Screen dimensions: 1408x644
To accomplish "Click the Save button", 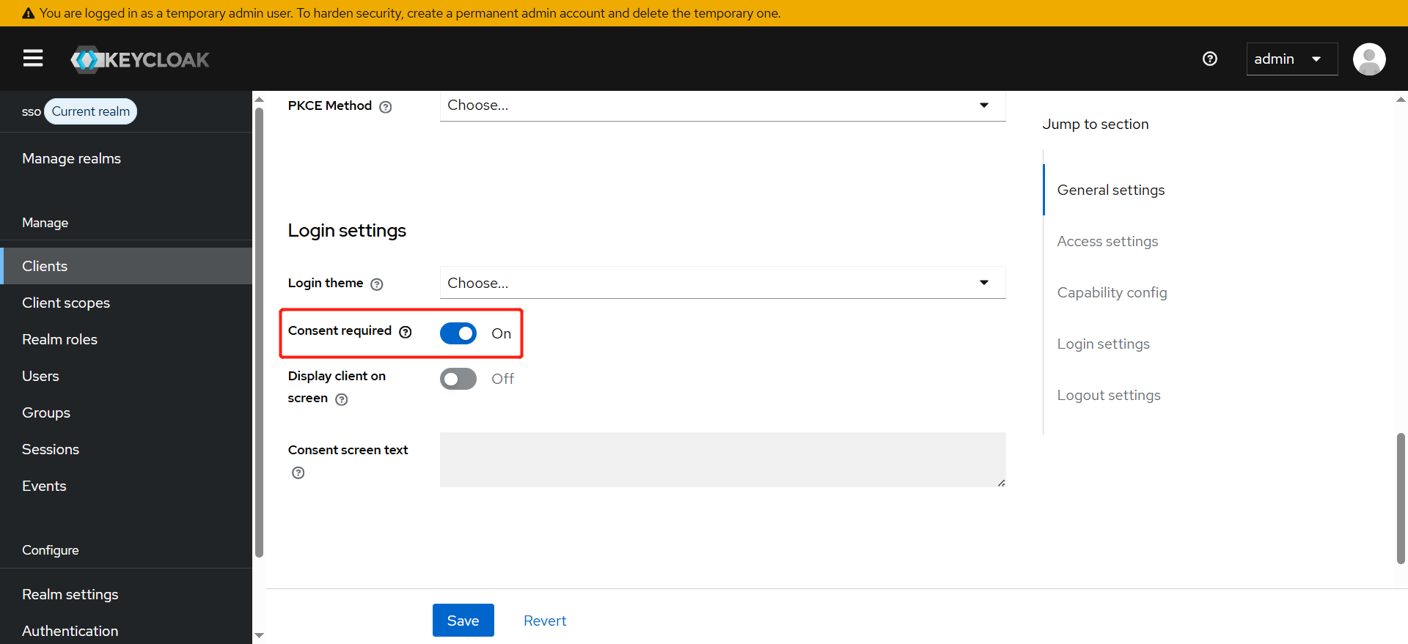I will click(x=463, y=621).
